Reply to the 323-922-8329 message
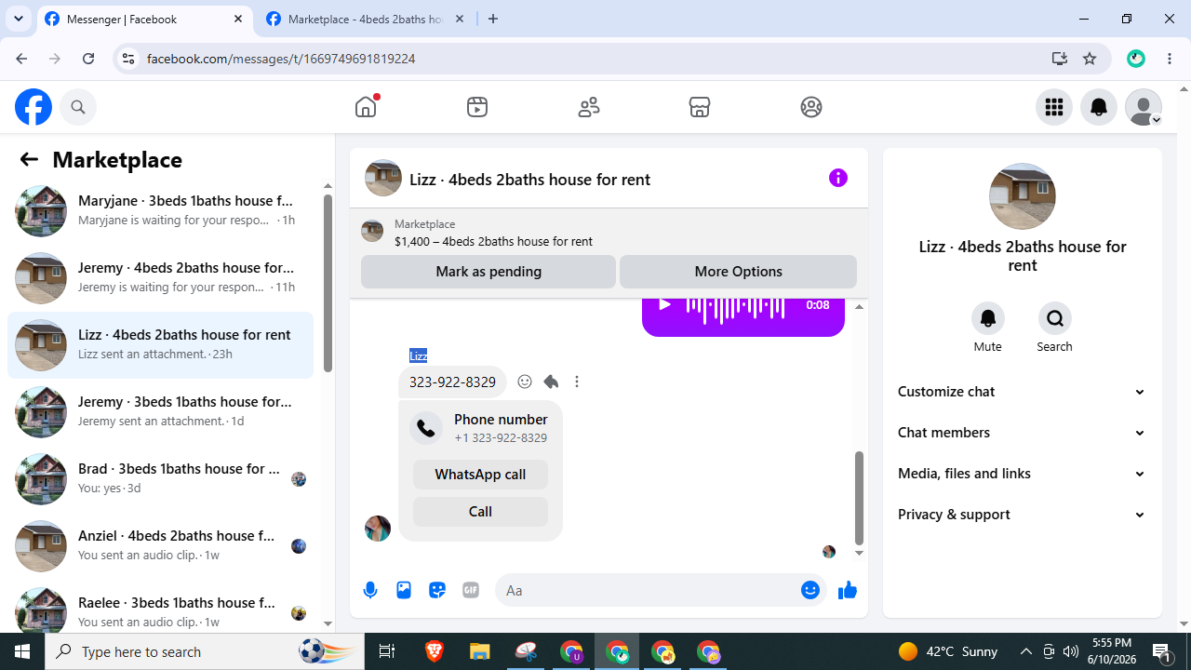 551,382
